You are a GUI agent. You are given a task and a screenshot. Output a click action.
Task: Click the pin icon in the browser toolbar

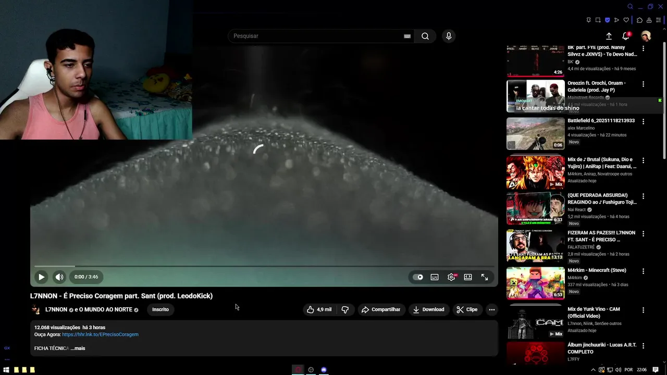point(588,20)
